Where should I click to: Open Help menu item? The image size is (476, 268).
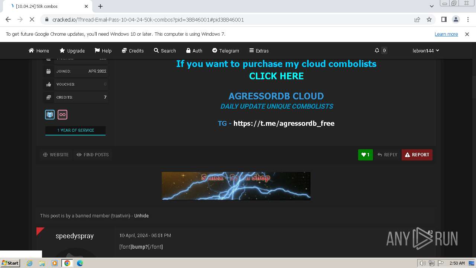click(x=103, y=51)
